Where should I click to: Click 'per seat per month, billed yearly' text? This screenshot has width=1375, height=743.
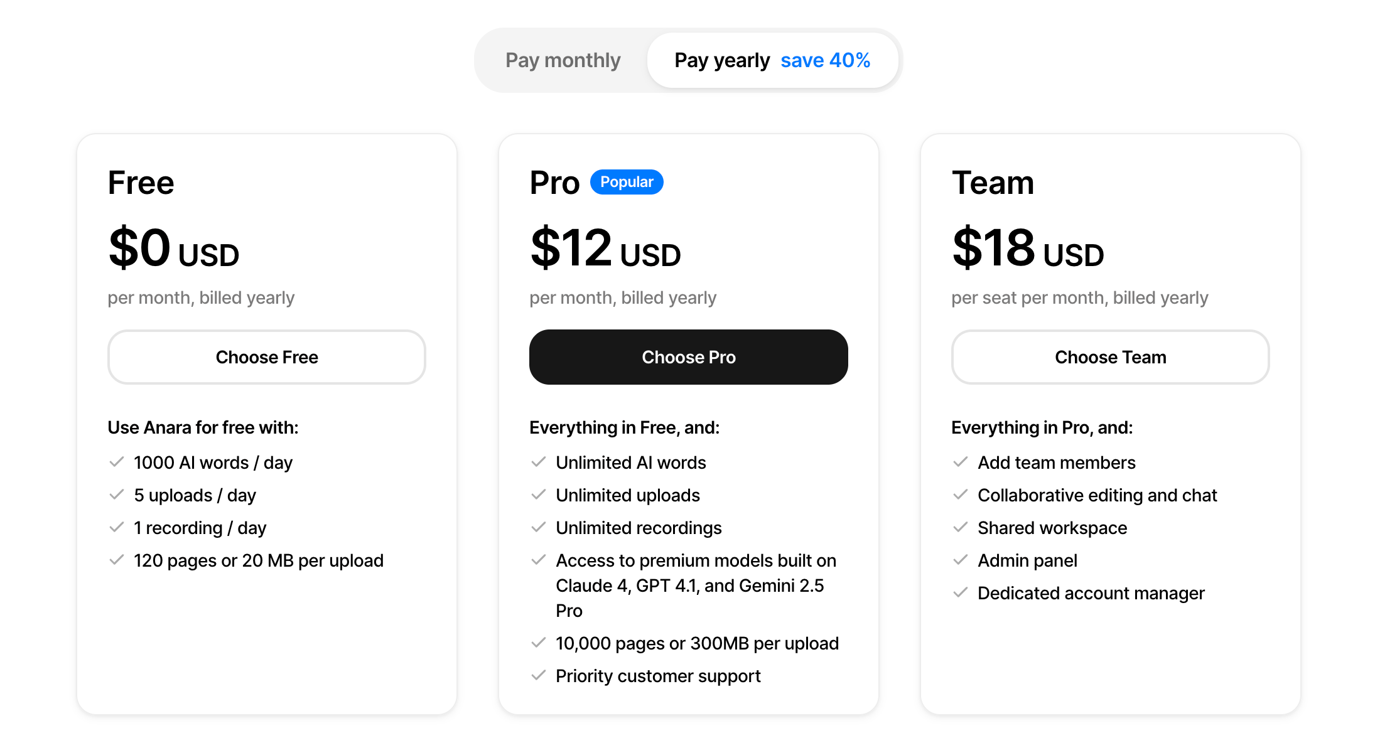[1080, 297]
